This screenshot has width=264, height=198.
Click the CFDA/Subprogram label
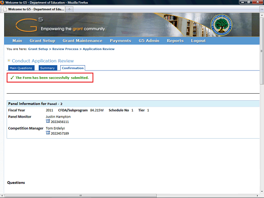click(x=73, y=110)
